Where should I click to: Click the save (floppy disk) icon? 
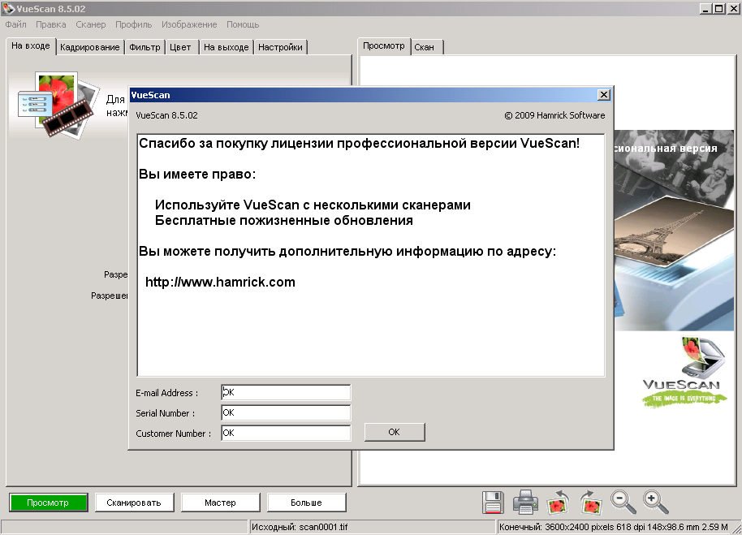[x=493, y=503]
